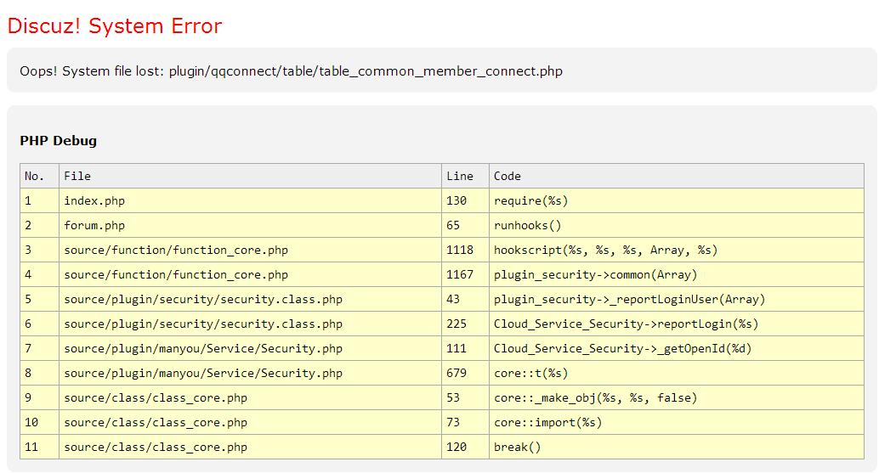Click line number 1118 cell

click(459, 250)
